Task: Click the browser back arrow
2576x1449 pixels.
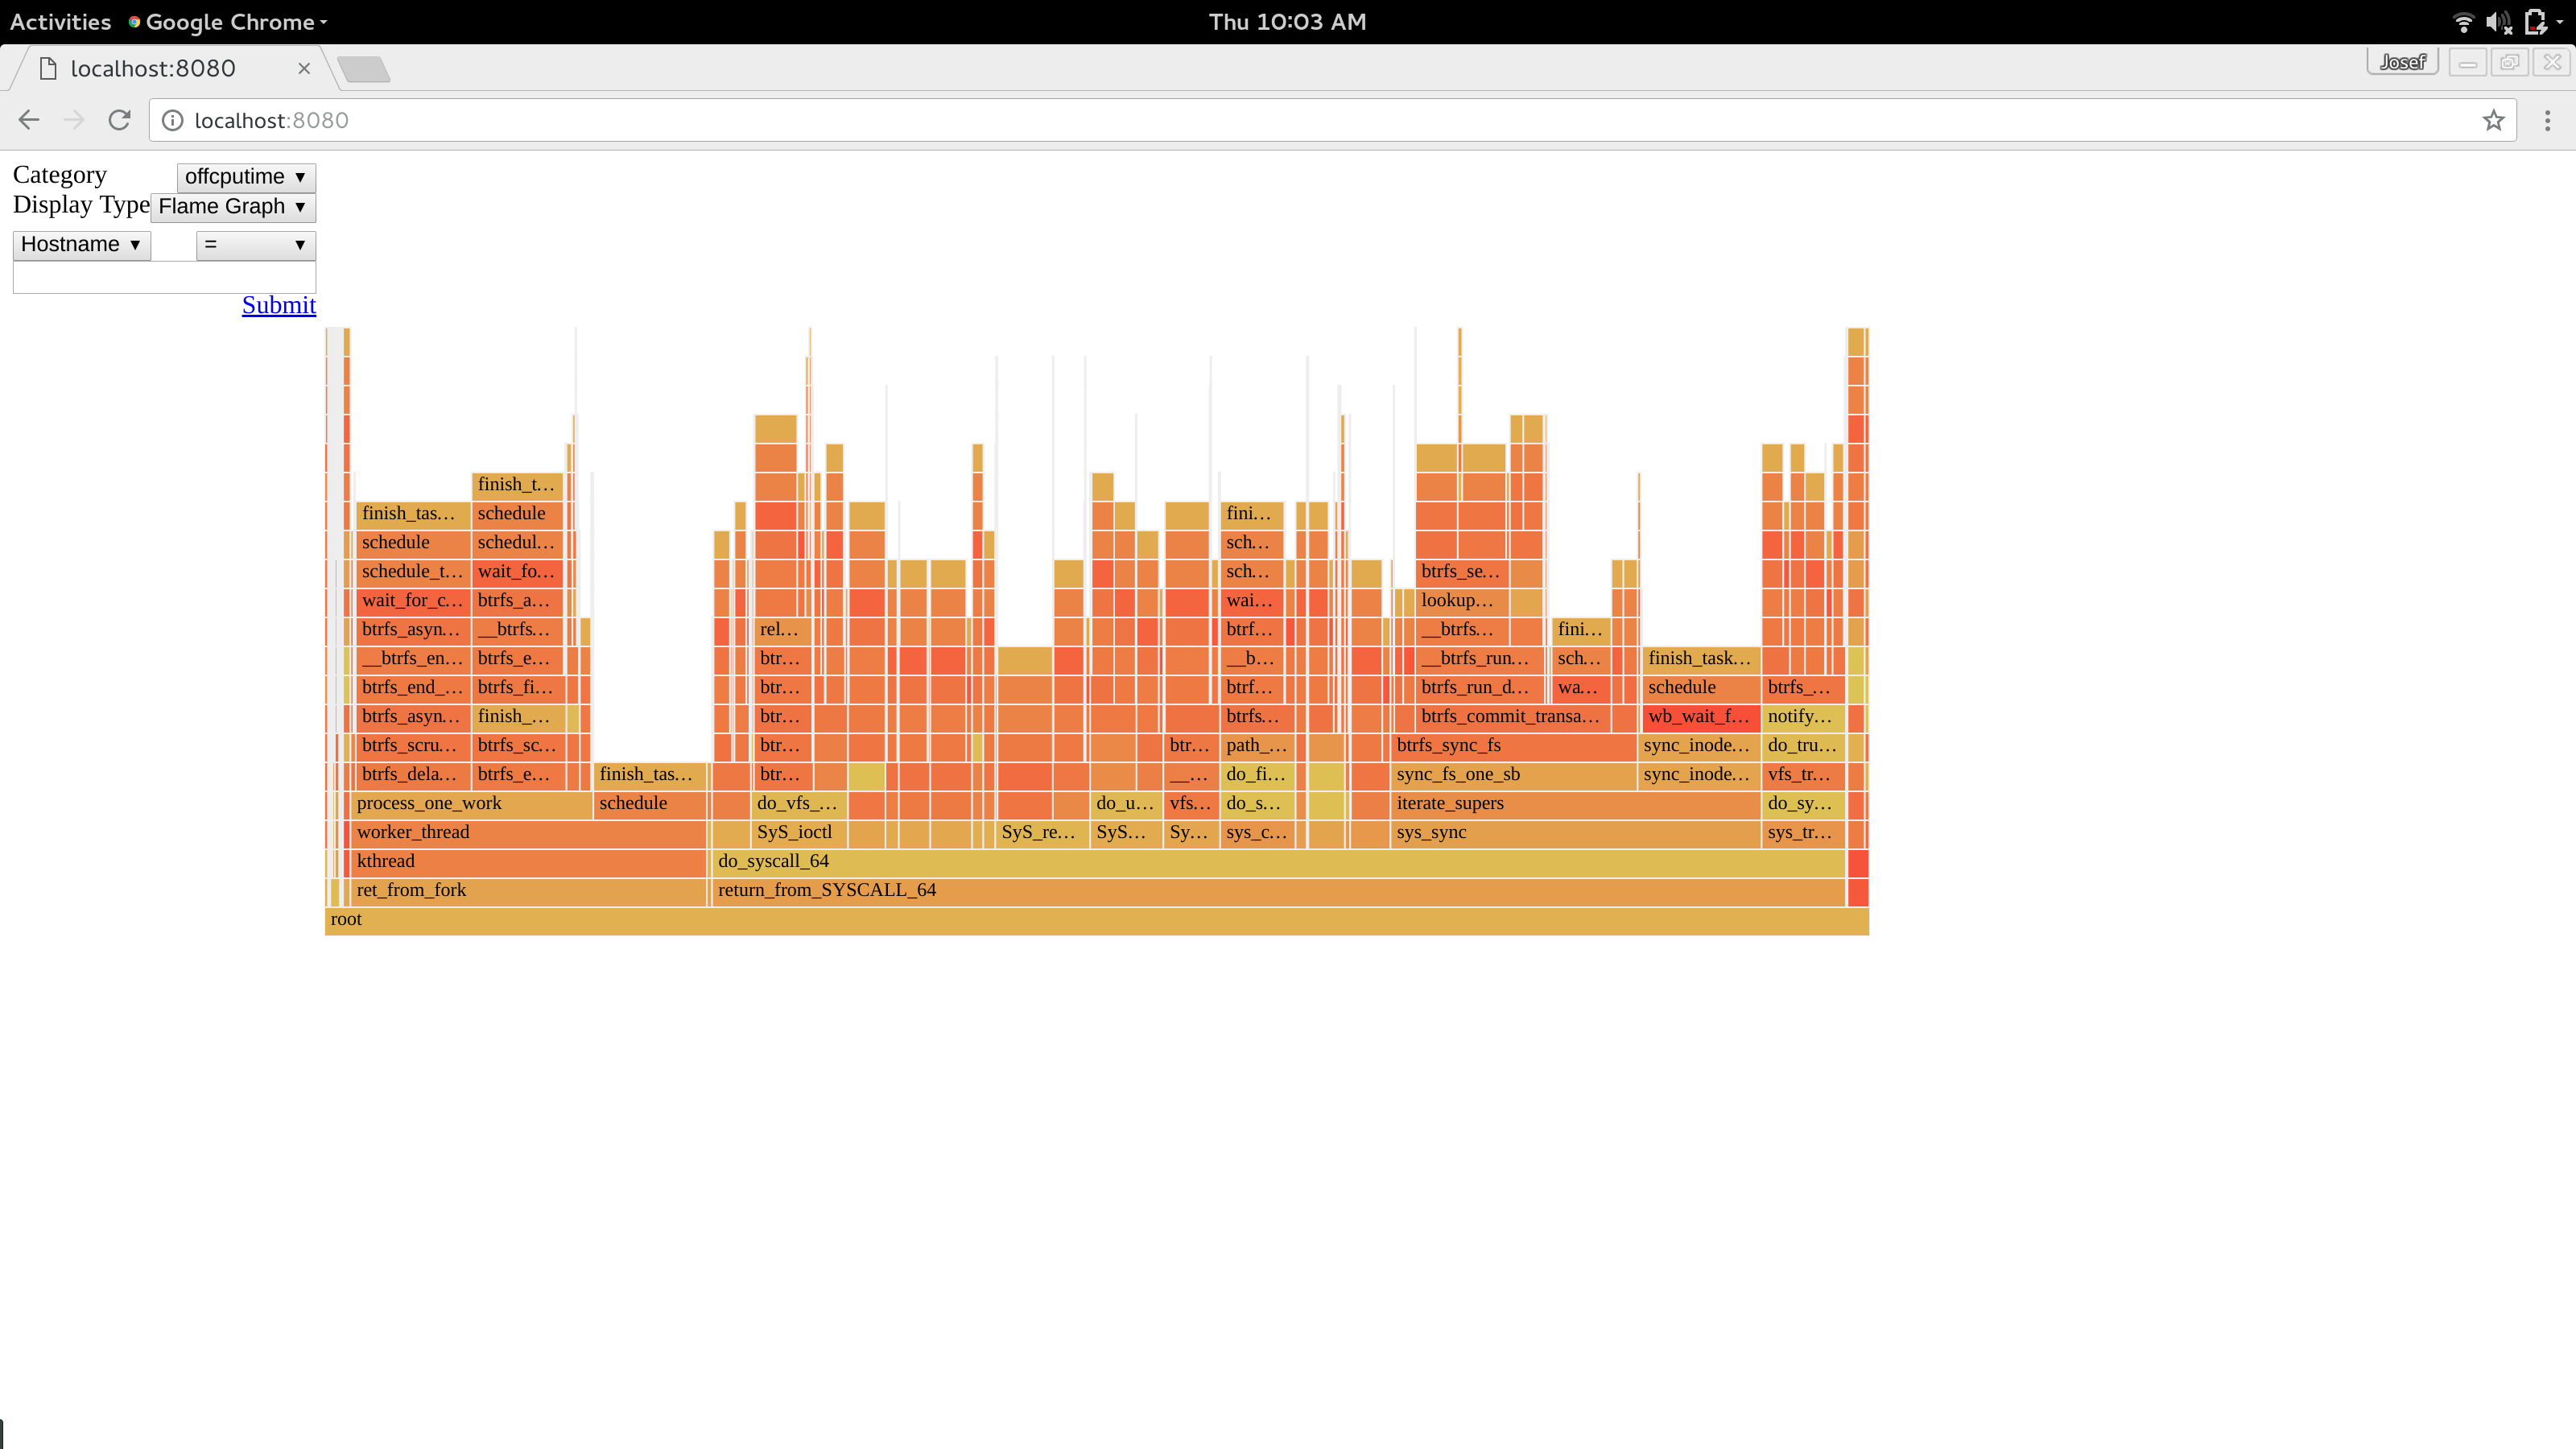Action: click(29, 120)
